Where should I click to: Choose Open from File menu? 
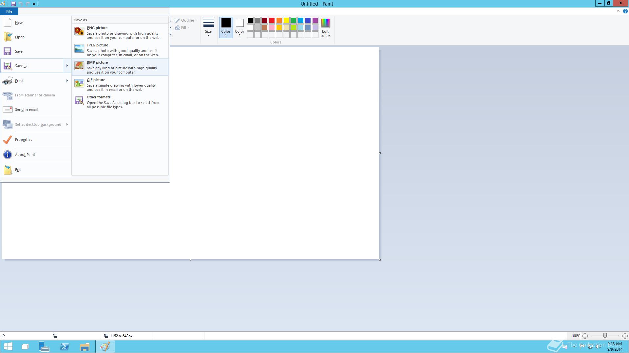[x=36, y=37]
